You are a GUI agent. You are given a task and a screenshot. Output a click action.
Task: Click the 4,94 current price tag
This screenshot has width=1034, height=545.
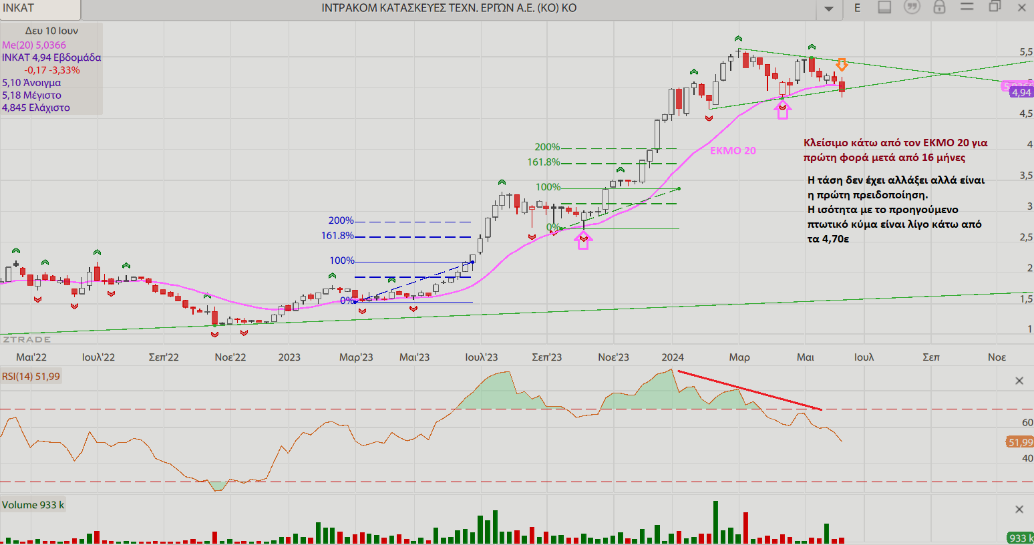pyautogui.click(x=1021, y=93)
